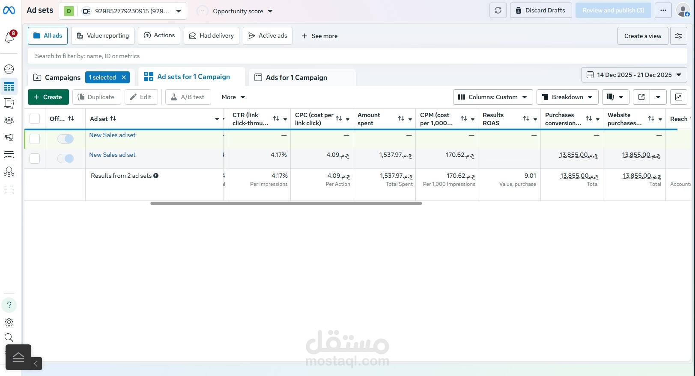Open the date range picker
Screen dimensions: 695x376
[x=634, y=75]
